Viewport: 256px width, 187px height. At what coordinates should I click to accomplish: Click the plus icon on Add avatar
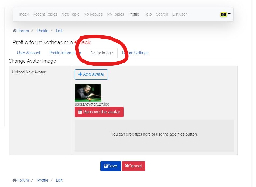pyautogui.click(x=80, y=74)
